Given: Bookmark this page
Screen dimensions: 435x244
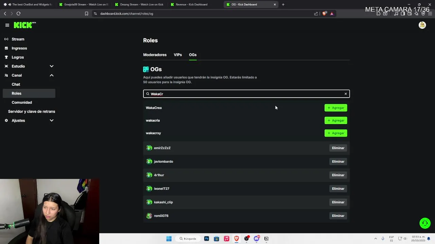Looking at the screenshot, I should click(x=86, y=14).
